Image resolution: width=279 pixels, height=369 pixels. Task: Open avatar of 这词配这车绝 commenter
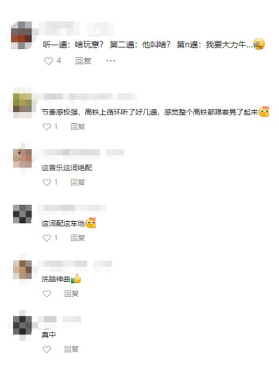[22, 214]
